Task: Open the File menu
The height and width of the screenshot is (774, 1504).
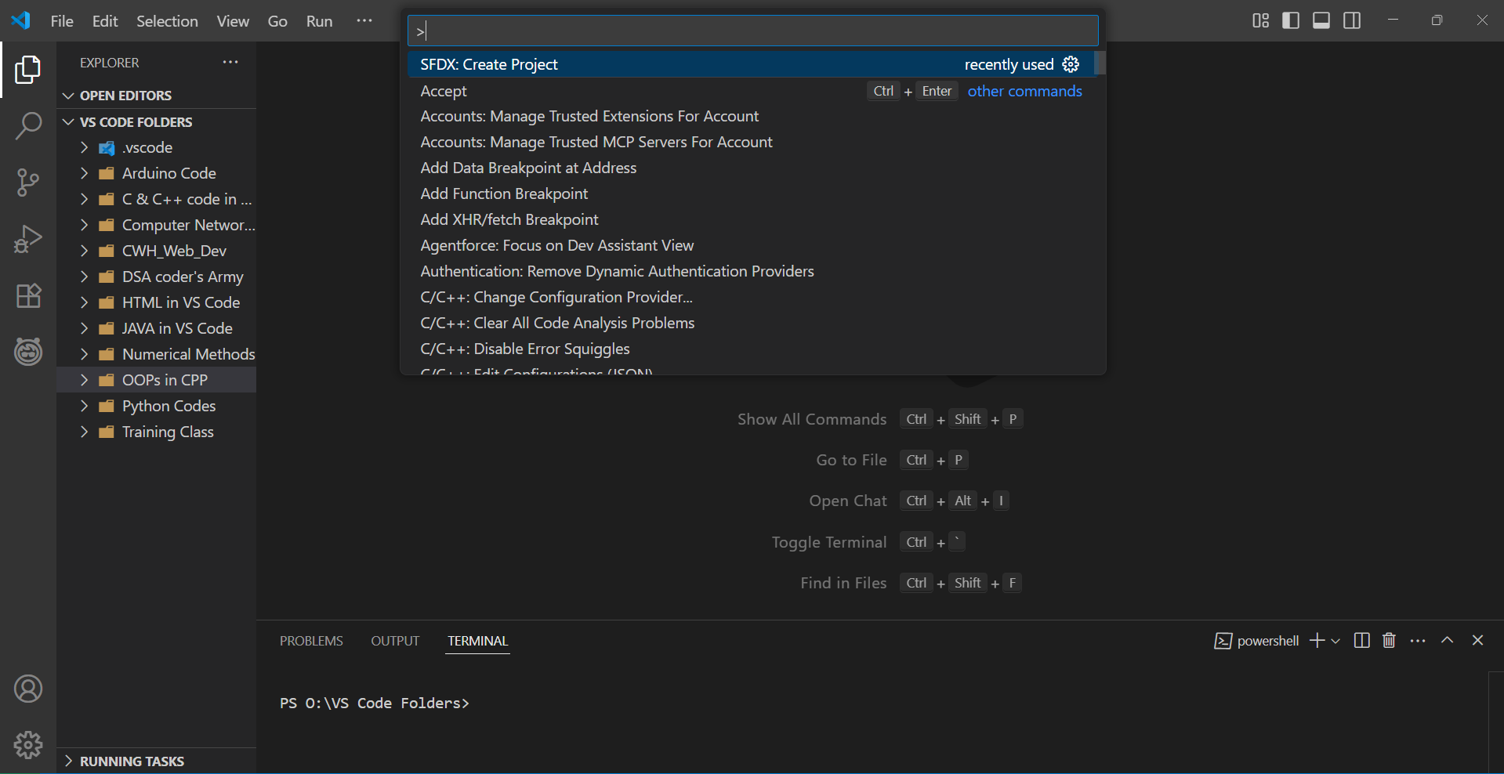Action: pos(62,21)
